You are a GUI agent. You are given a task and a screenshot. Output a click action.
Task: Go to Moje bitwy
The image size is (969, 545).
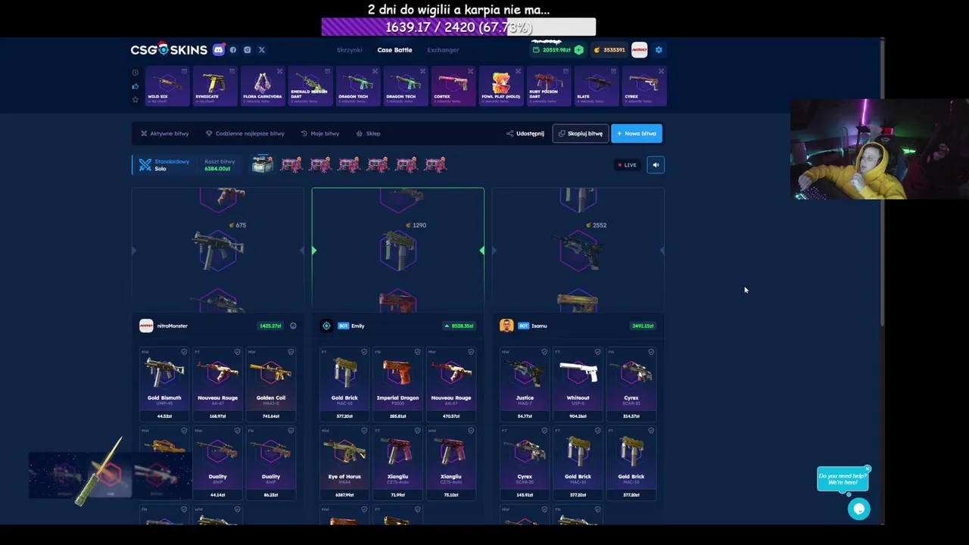click(x=320, y=133)
